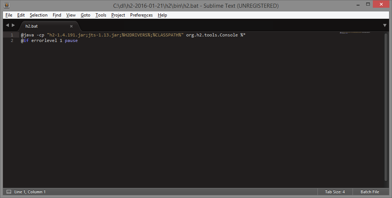Open the Edit menu
392x198 pixels.
[x=21, y=15]
